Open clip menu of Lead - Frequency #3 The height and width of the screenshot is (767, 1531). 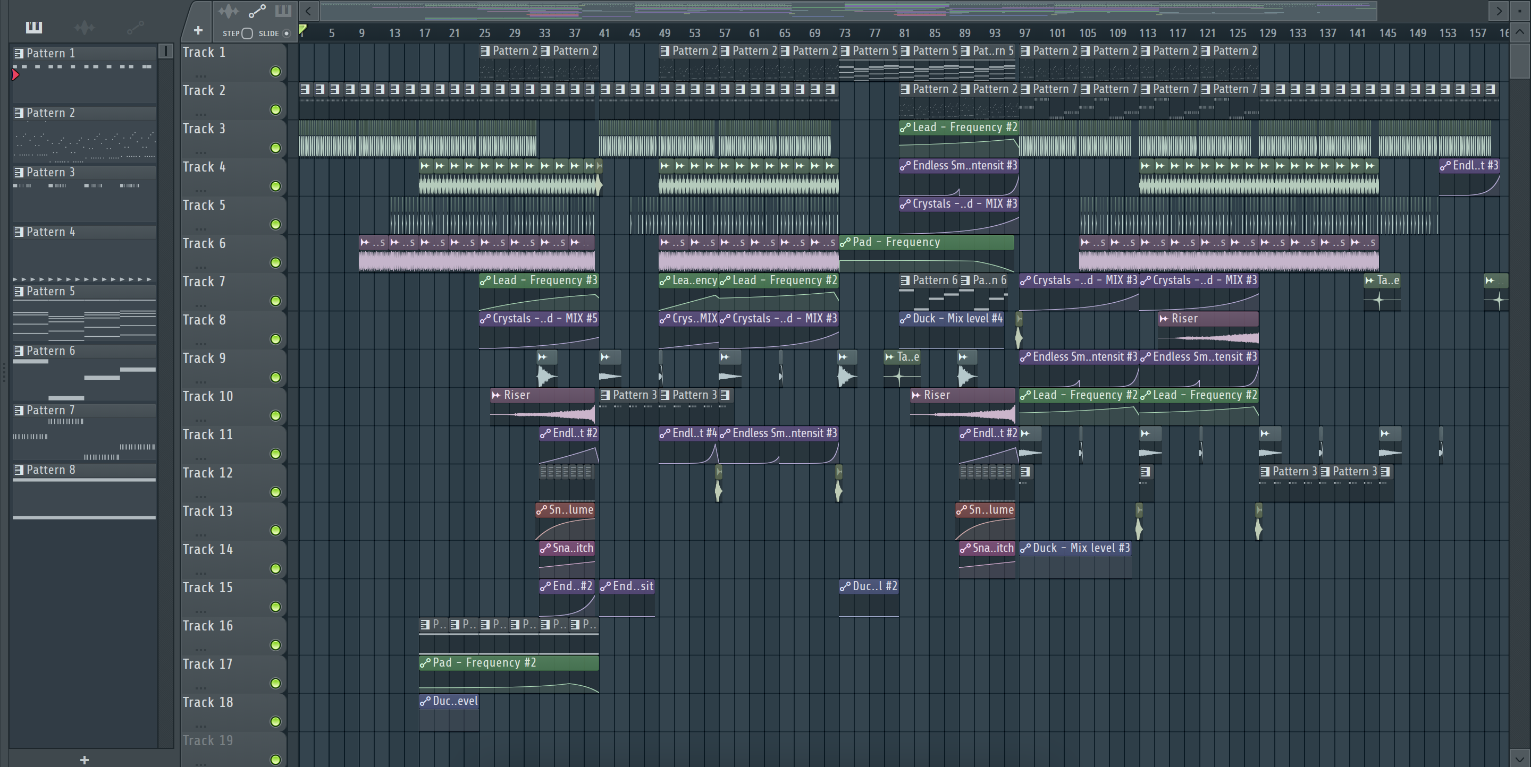[485, 280]
